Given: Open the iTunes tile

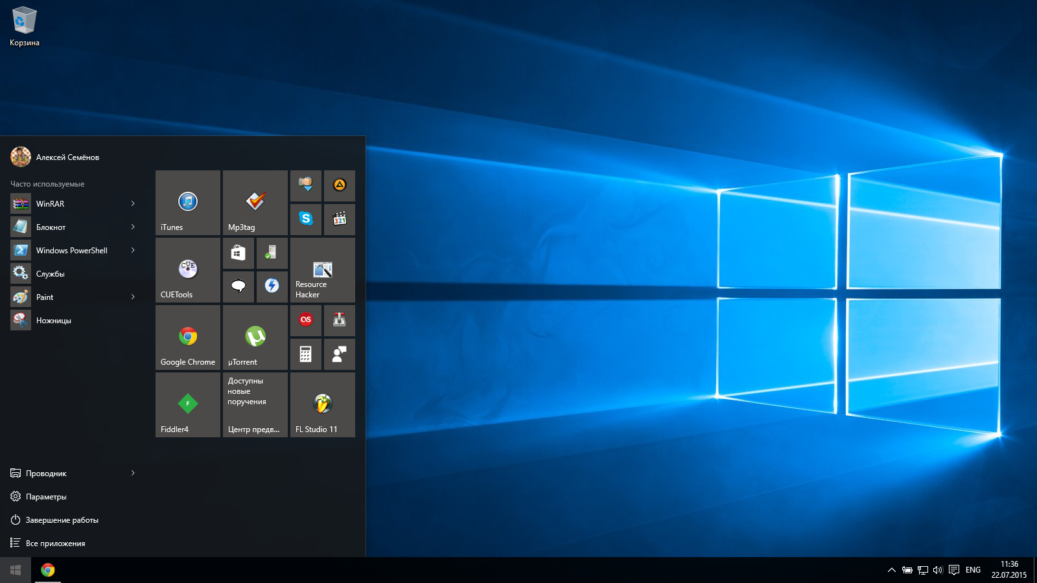Looking at the screenshot, I should pyautogui.click(x=188, y=203).
